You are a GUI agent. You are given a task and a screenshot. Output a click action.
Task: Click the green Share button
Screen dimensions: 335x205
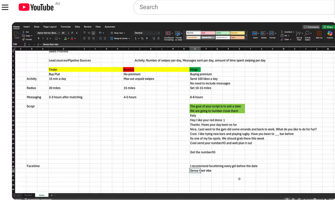click(328, 27)
